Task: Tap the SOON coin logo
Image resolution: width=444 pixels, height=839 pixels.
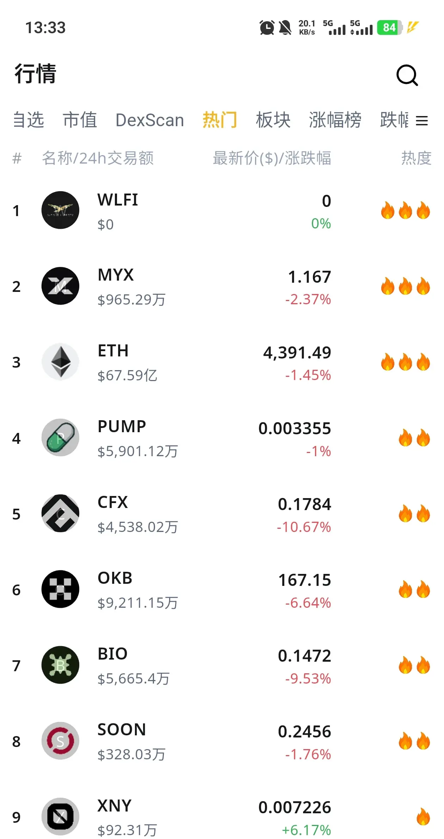Action: pyautogui.click(x=60, y=741)
